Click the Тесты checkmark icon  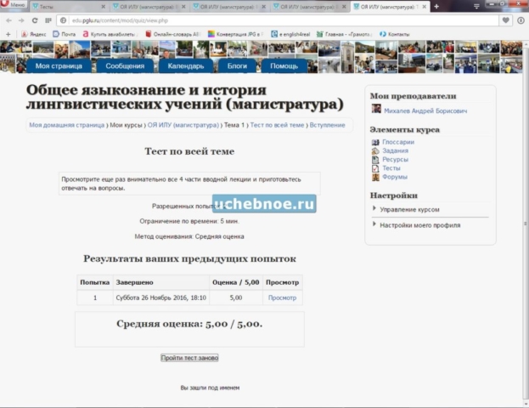coord(375,168)
